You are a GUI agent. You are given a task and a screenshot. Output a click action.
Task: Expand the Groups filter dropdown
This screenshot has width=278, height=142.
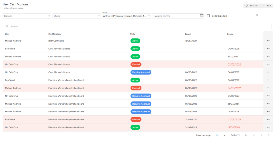(x=27, y=16)
